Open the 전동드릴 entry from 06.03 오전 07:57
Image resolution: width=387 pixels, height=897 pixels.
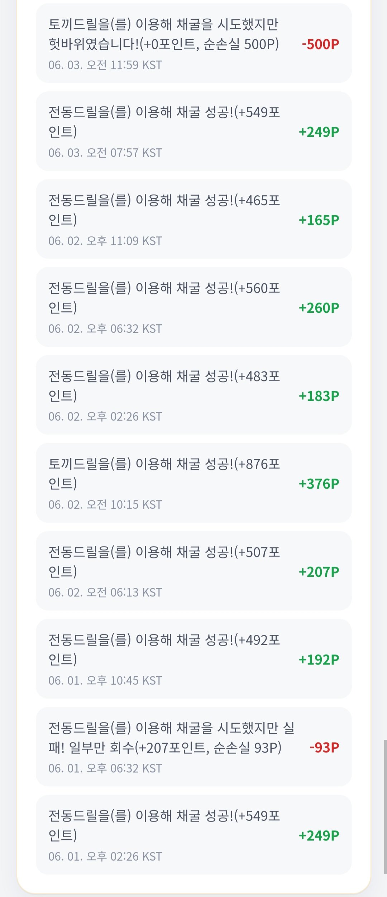point(193,131)
